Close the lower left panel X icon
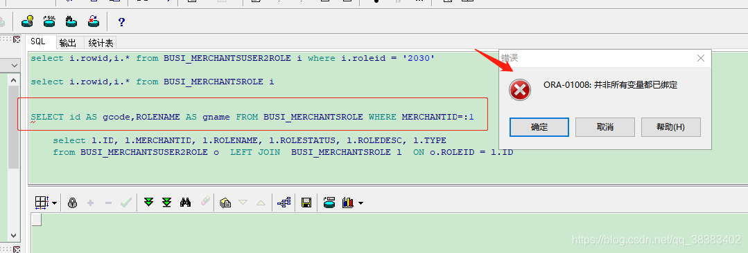 coord(16,249)
